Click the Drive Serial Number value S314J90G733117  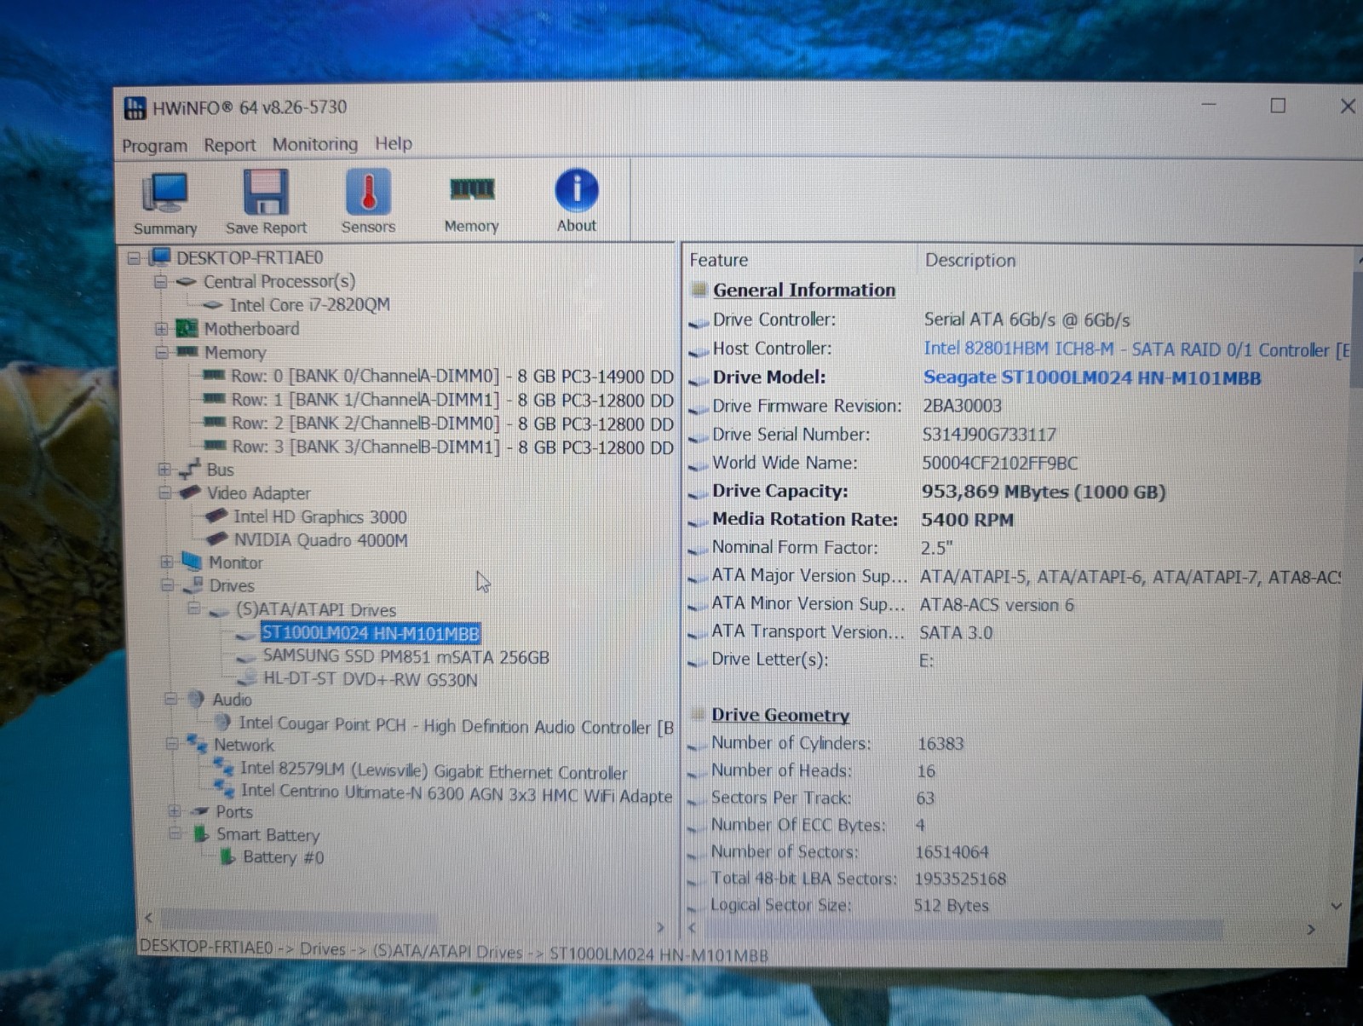pyautogui.click(x=989, y=435)
